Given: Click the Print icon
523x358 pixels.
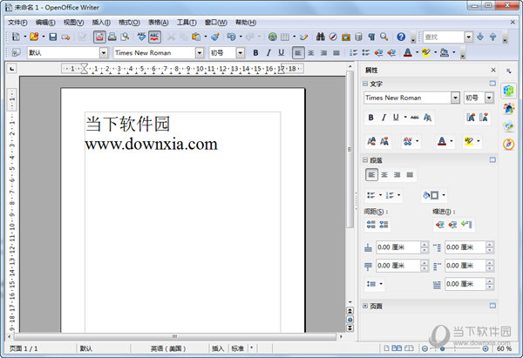Looking at the screenshot, I should (x=112, y=37).
